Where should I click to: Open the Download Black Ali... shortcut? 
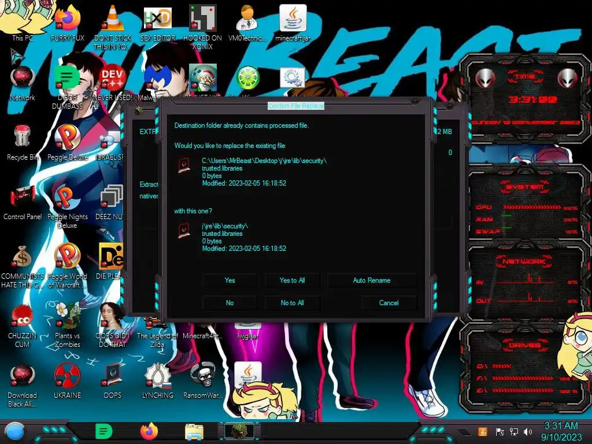click(x=23, y=385)
